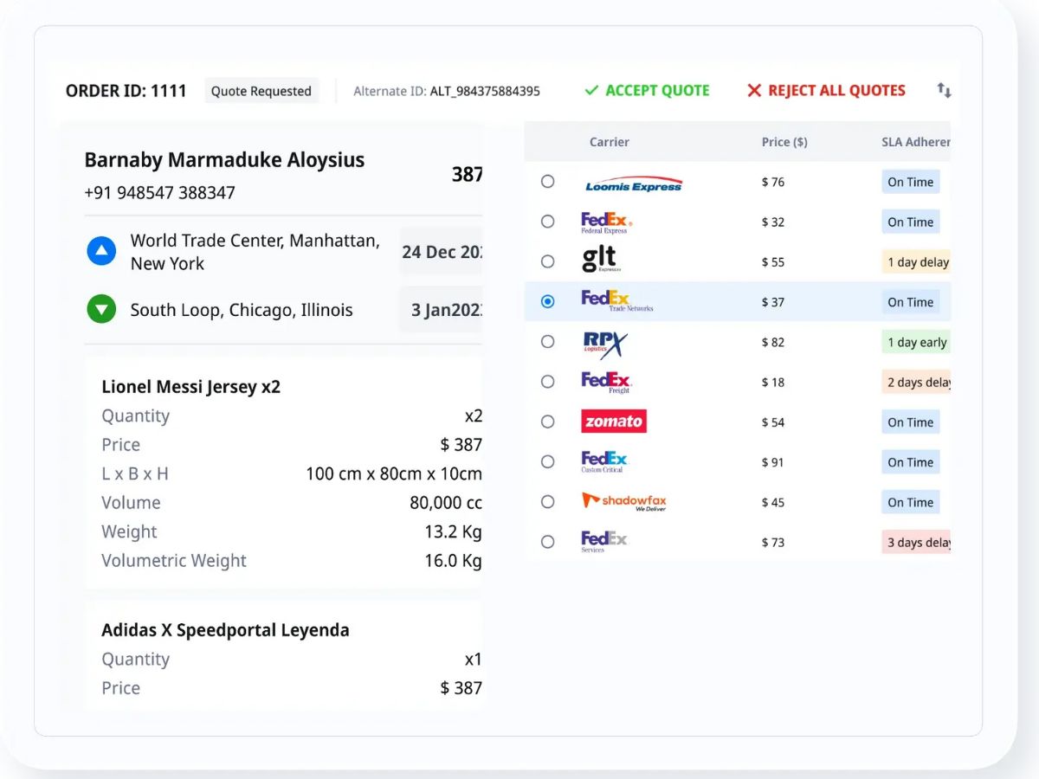
Task: Click the FedEx Trade Networks logo
Action: point(617,301)
